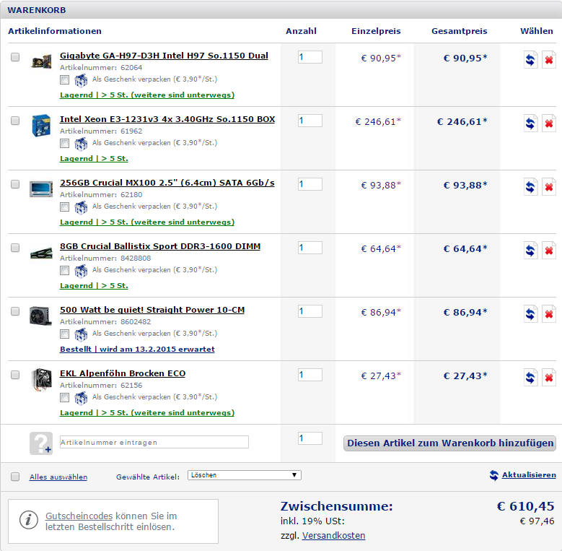The height and width of the screenshot is (551, 562).
Task: Enable gift wrapping for Gigabyte GA-H97-D3H
Action: [64, 79]
